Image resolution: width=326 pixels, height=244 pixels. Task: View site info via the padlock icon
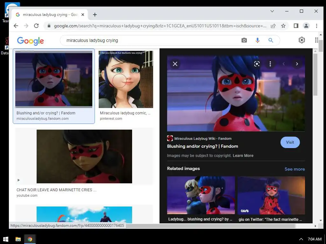pyautogui.click(x=49, y=26)
